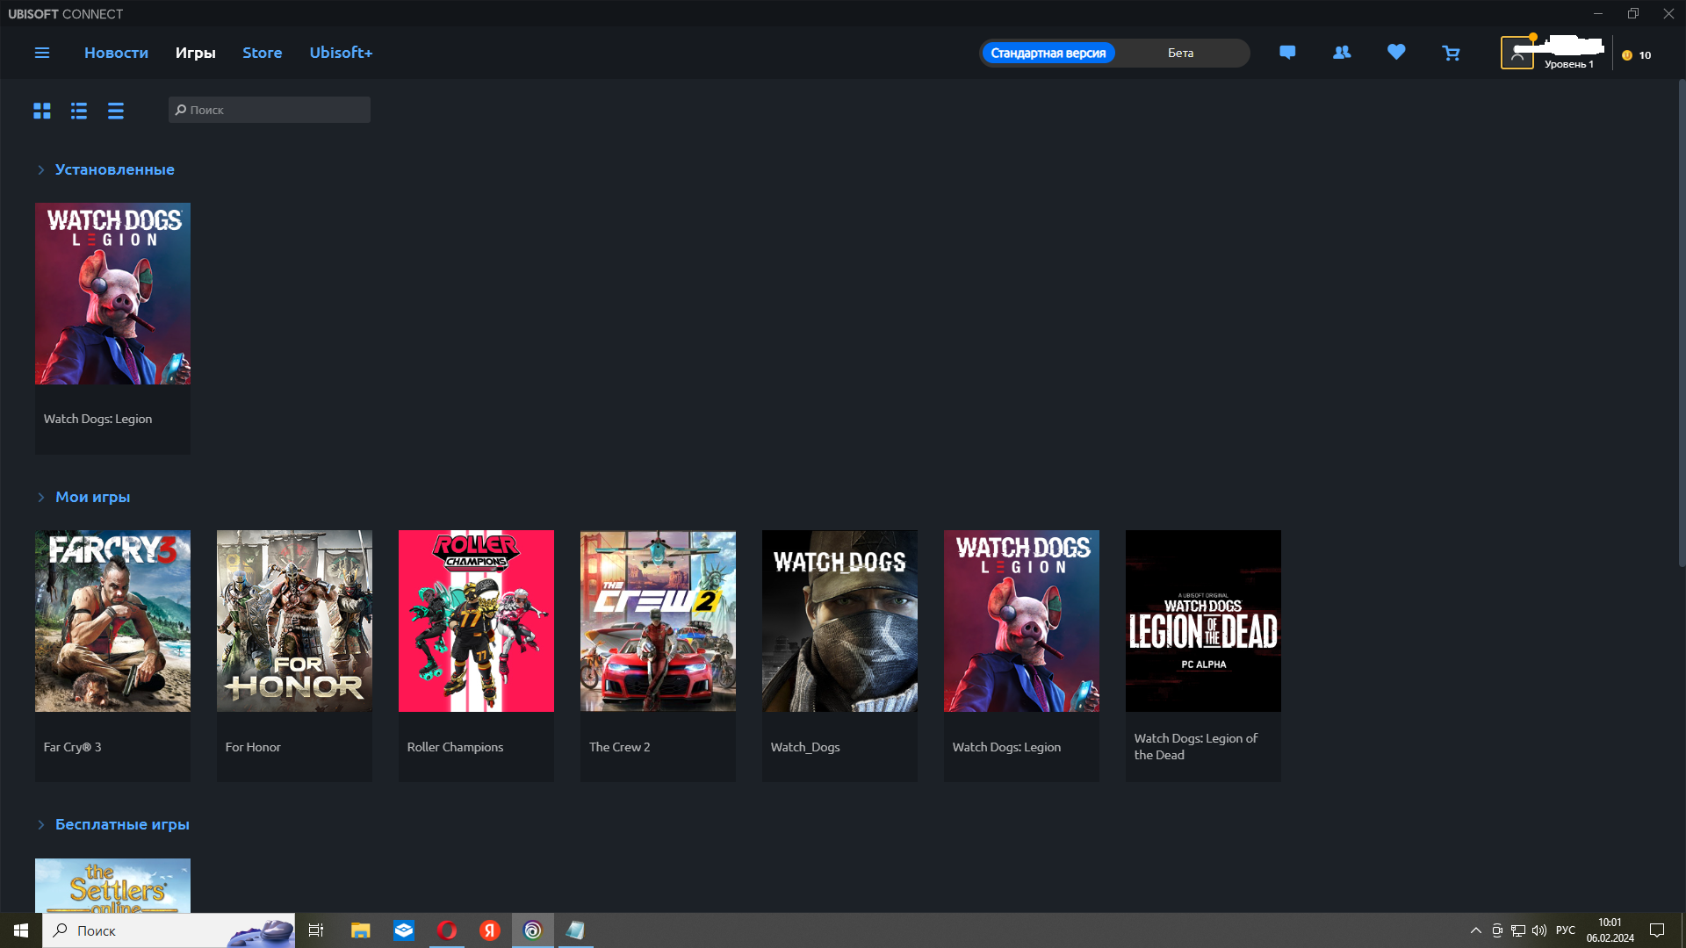Open the Ubisoft+ tab

(x=341, y=53)
